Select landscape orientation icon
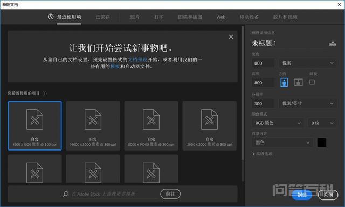Viewport: 345px width, 207px height. coord(298,82)
